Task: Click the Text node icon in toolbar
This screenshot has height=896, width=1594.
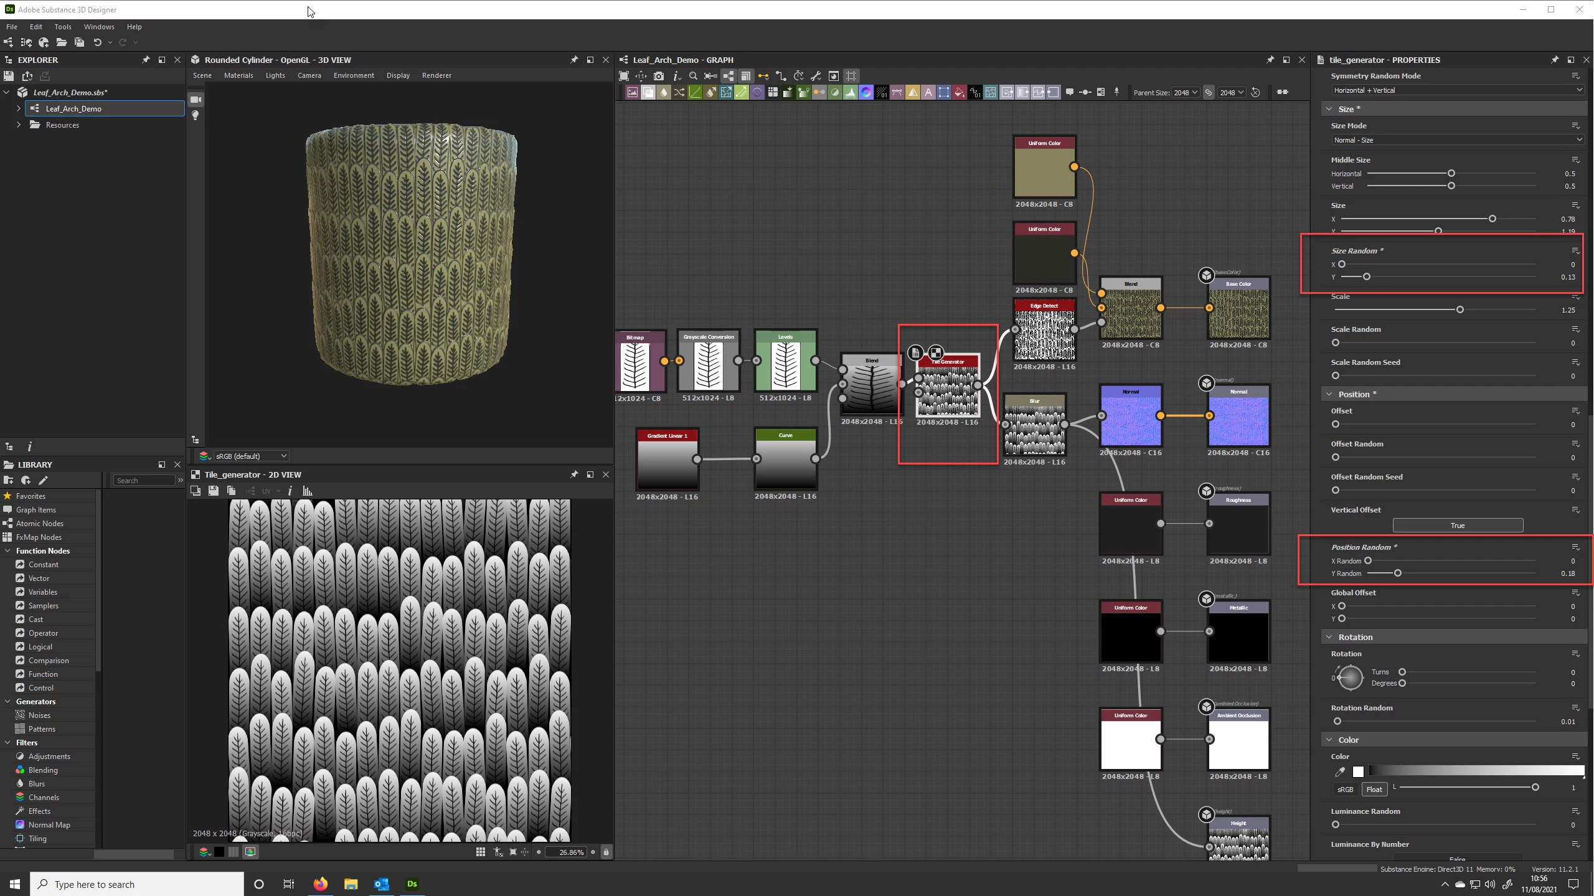Action: tap(928, 92)
